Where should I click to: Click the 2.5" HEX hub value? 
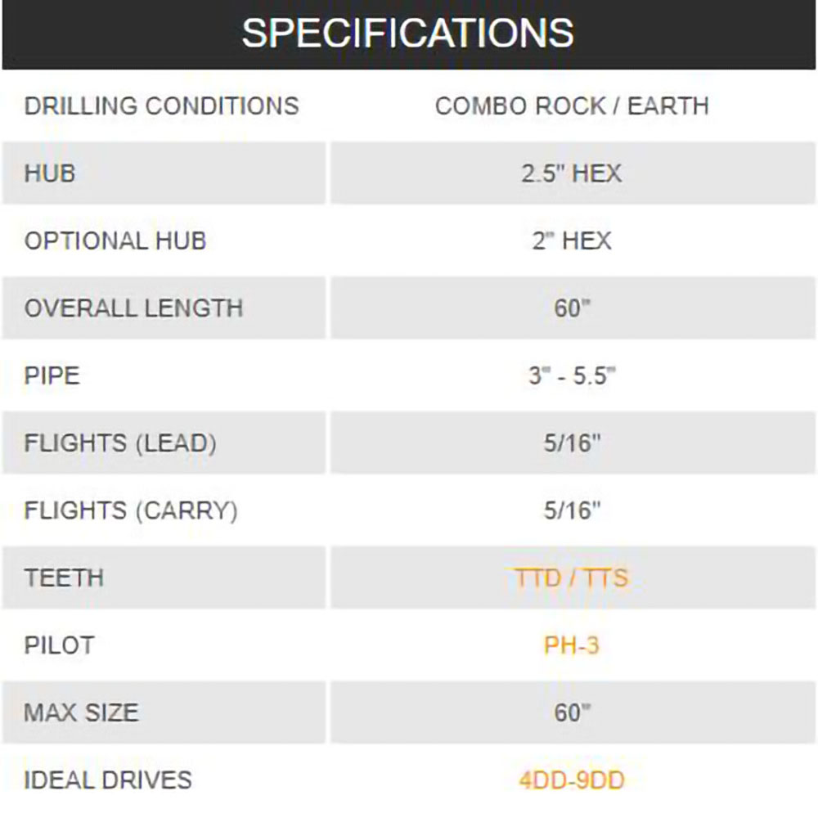571,173
